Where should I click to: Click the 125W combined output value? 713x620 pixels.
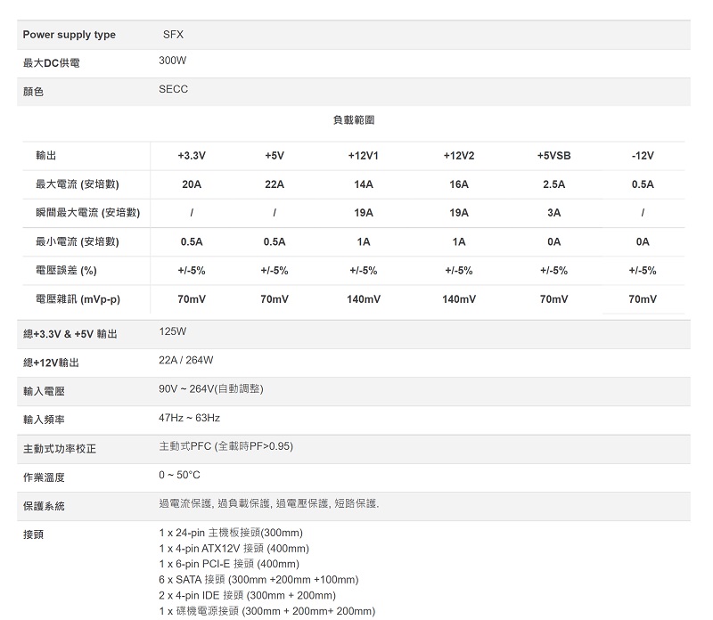point(172,331)
